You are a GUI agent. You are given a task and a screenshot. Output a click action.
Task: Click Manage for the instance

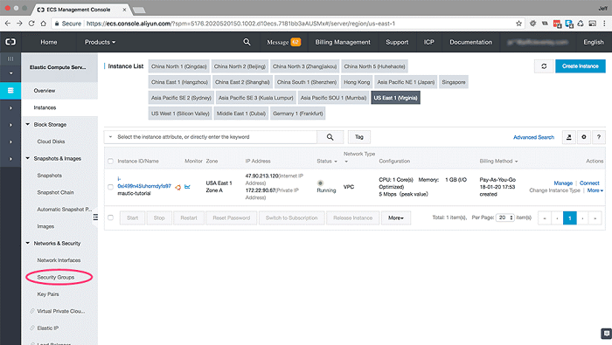563,183
